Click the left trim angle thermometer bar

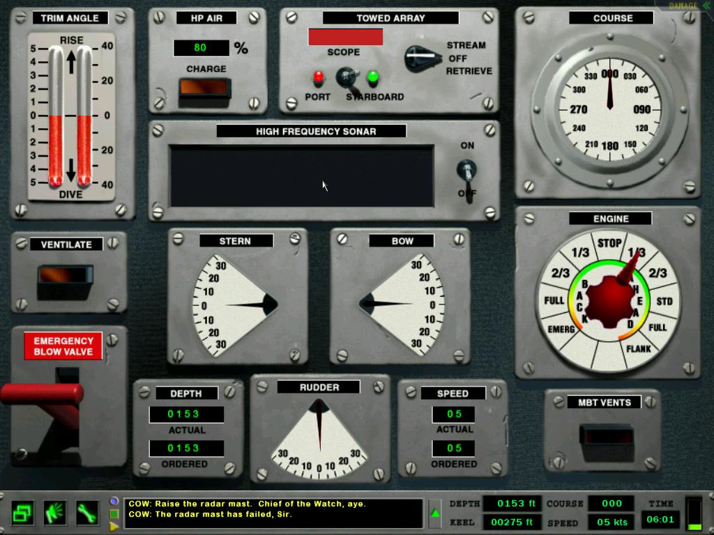pos(56,117)
